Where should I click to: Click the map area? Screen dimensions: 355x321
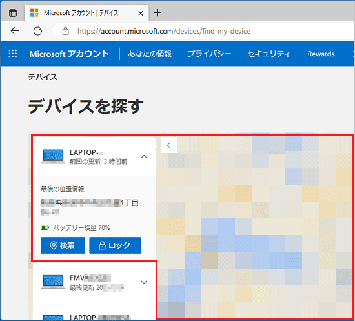pos(255,227)
